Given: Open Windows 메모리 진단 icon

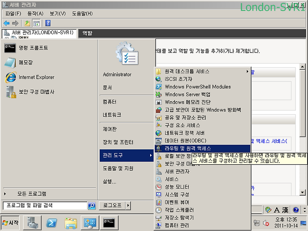Looking at the screenshot, I should pyautogui.click(x=159, y=102).
